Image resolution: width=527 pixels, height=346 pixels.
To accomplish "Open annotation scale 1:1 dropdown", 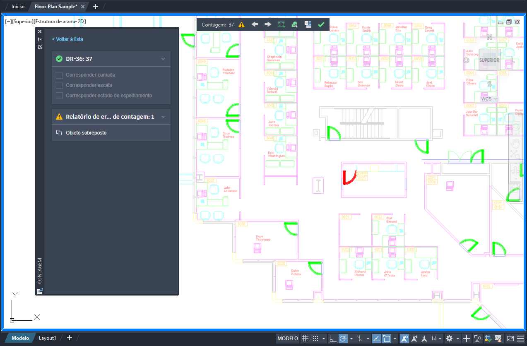I will [437, 339].
